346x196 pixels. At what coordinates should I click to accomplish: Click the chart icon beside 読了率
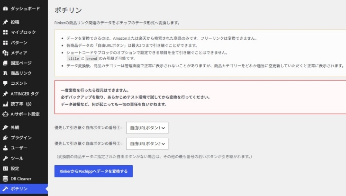coord(5,104)
